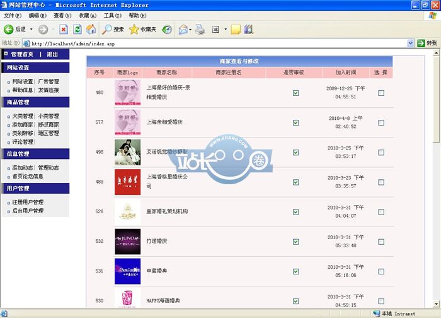Viewport: 441px width, 318px height.
Task: Open 友情连接 sidebar link
Action: [x=49, y=90]
